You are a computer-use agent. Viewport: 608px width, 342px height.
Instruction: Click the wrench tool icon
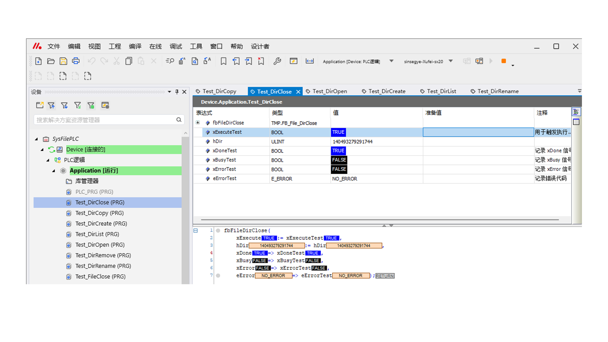(x=277, y=61)
